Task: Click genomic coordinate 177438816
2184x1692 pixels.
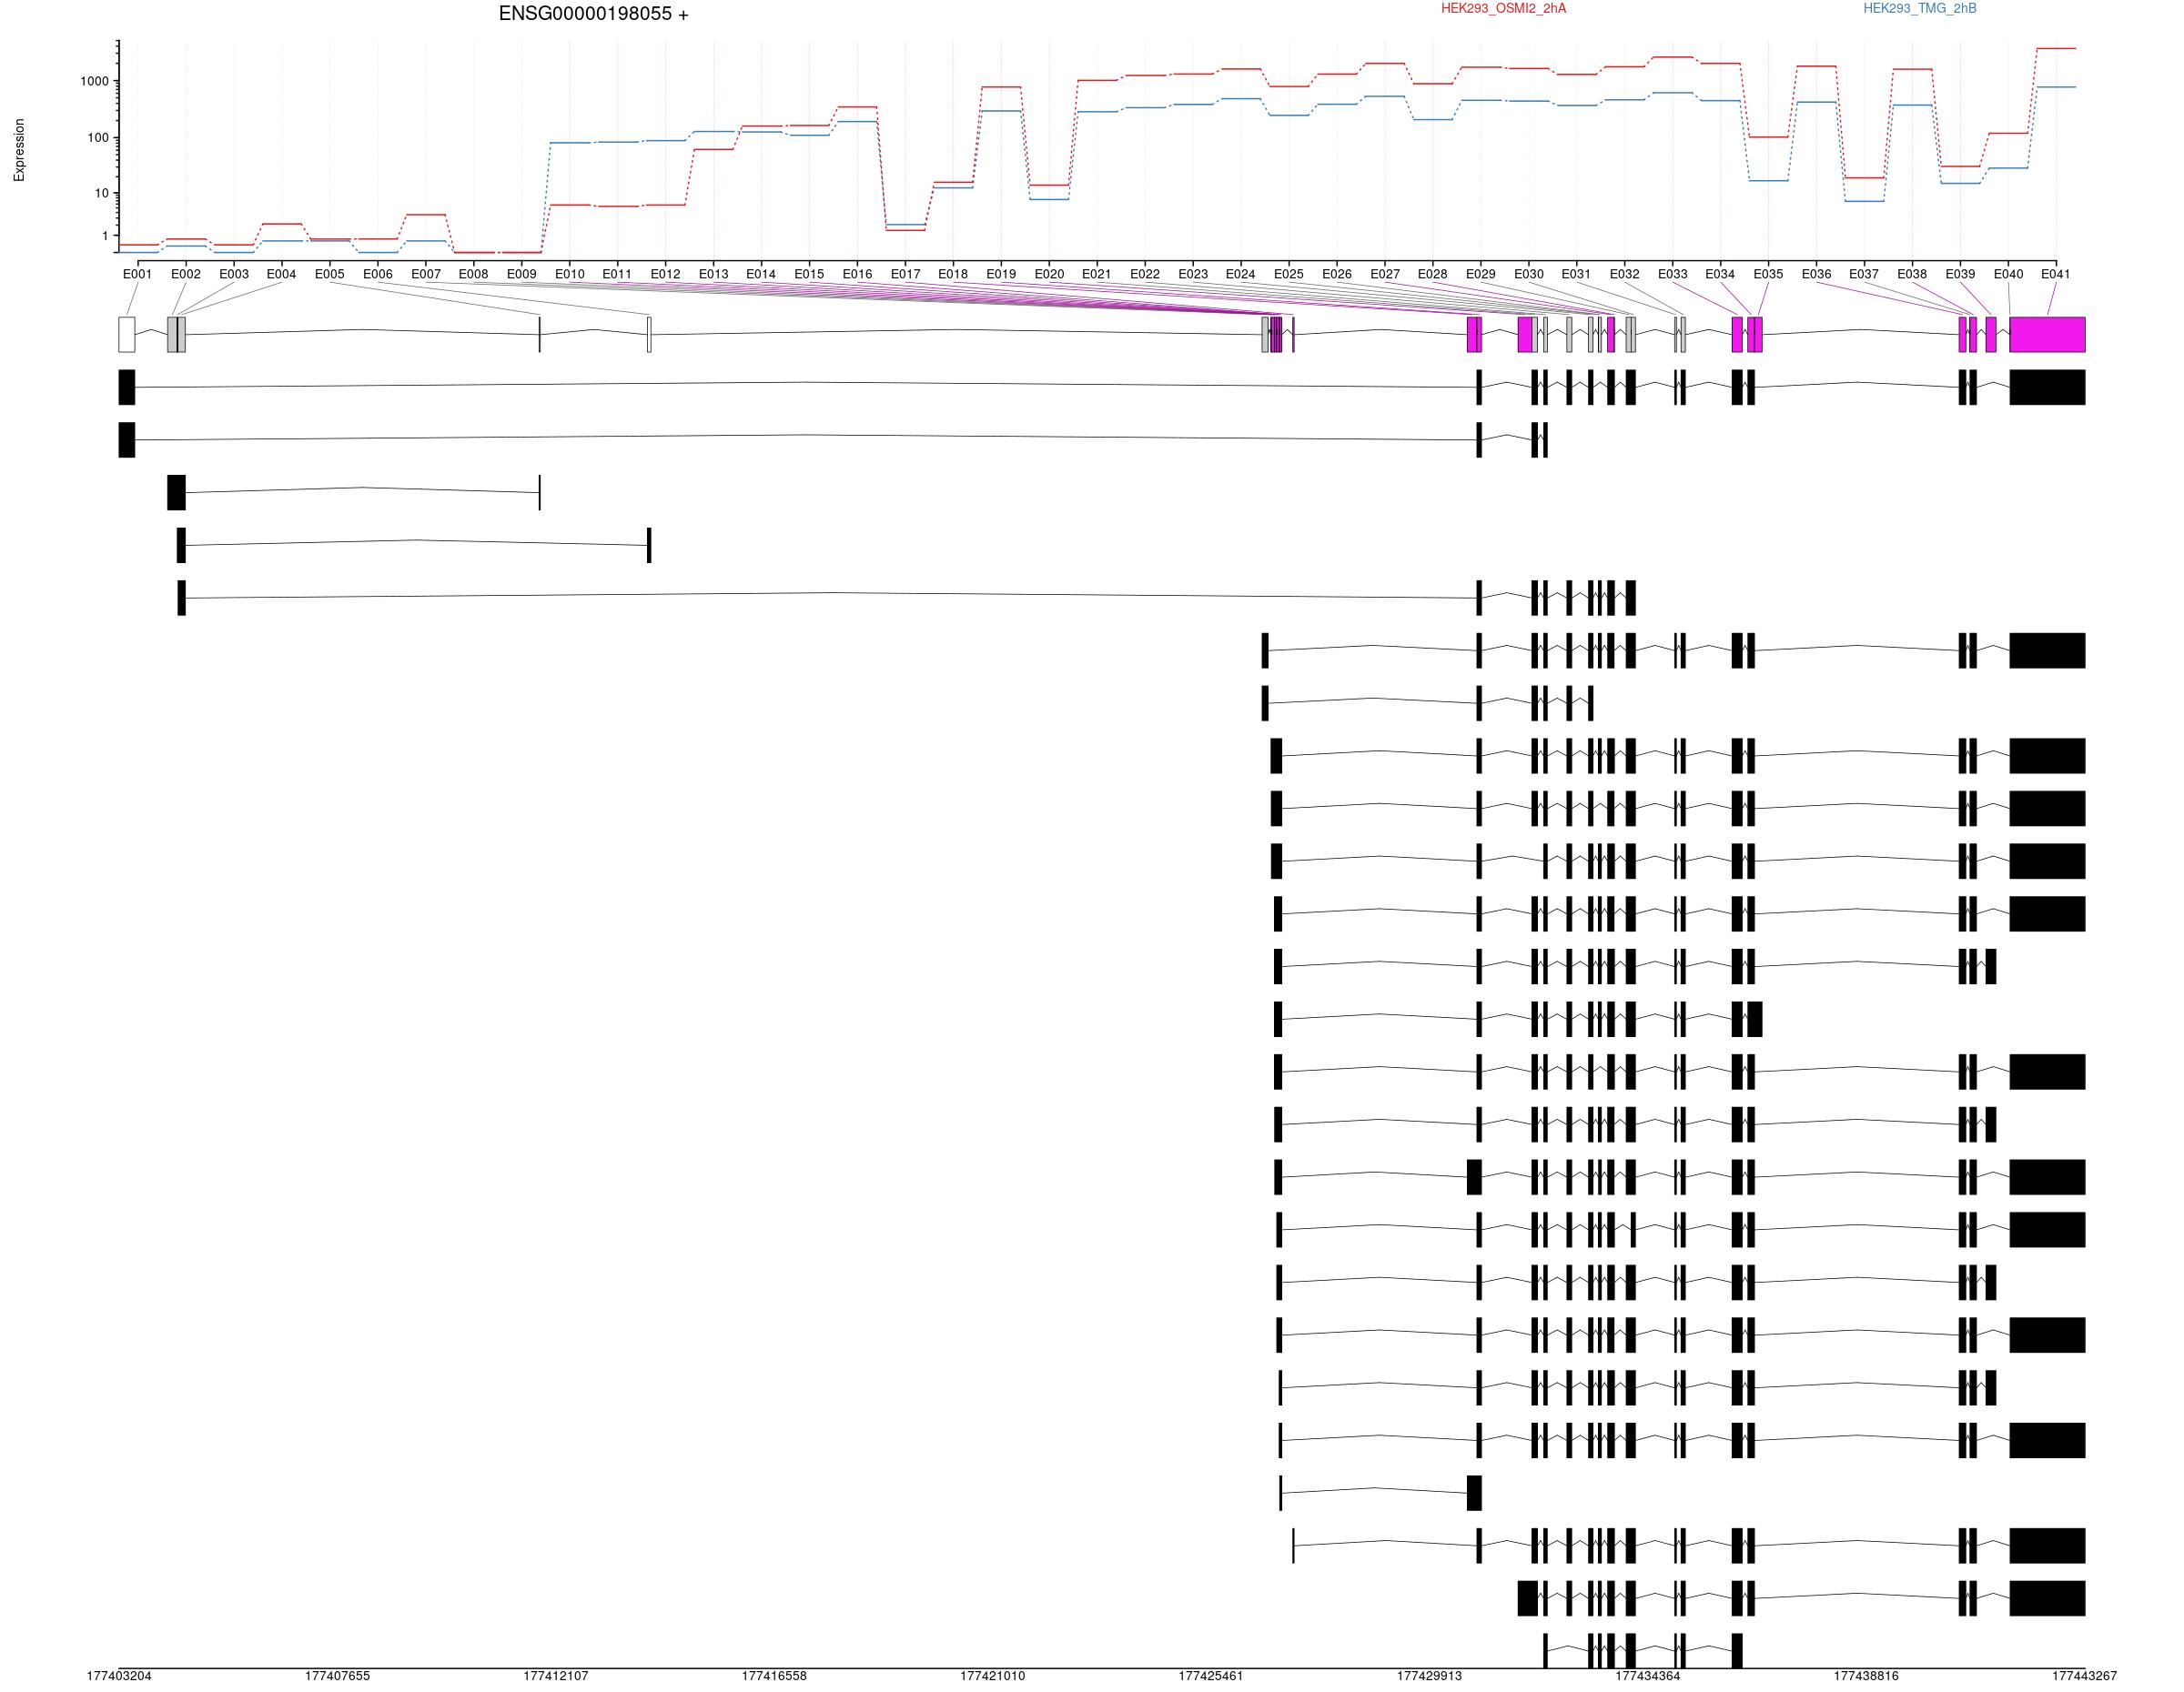Action: [x=1866, y=1676]
